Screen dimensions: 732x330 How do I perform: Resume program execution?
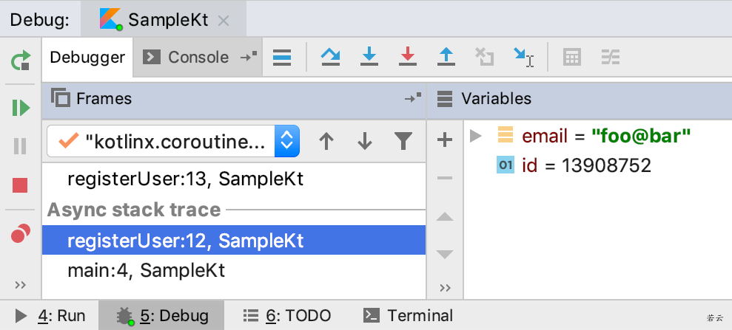click(x=21, y=108)
